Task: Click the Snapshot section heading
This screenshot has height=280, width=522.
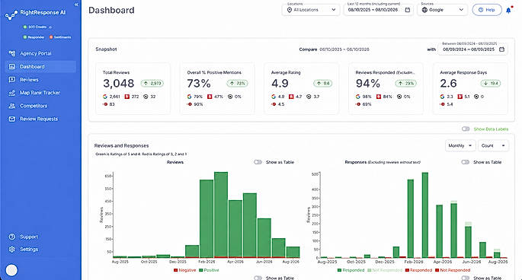Action: click(106, 49)
